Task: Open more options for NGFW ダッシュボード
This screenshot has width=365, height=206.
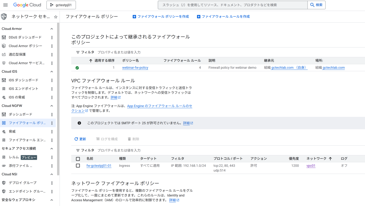Action: point(52,114)
